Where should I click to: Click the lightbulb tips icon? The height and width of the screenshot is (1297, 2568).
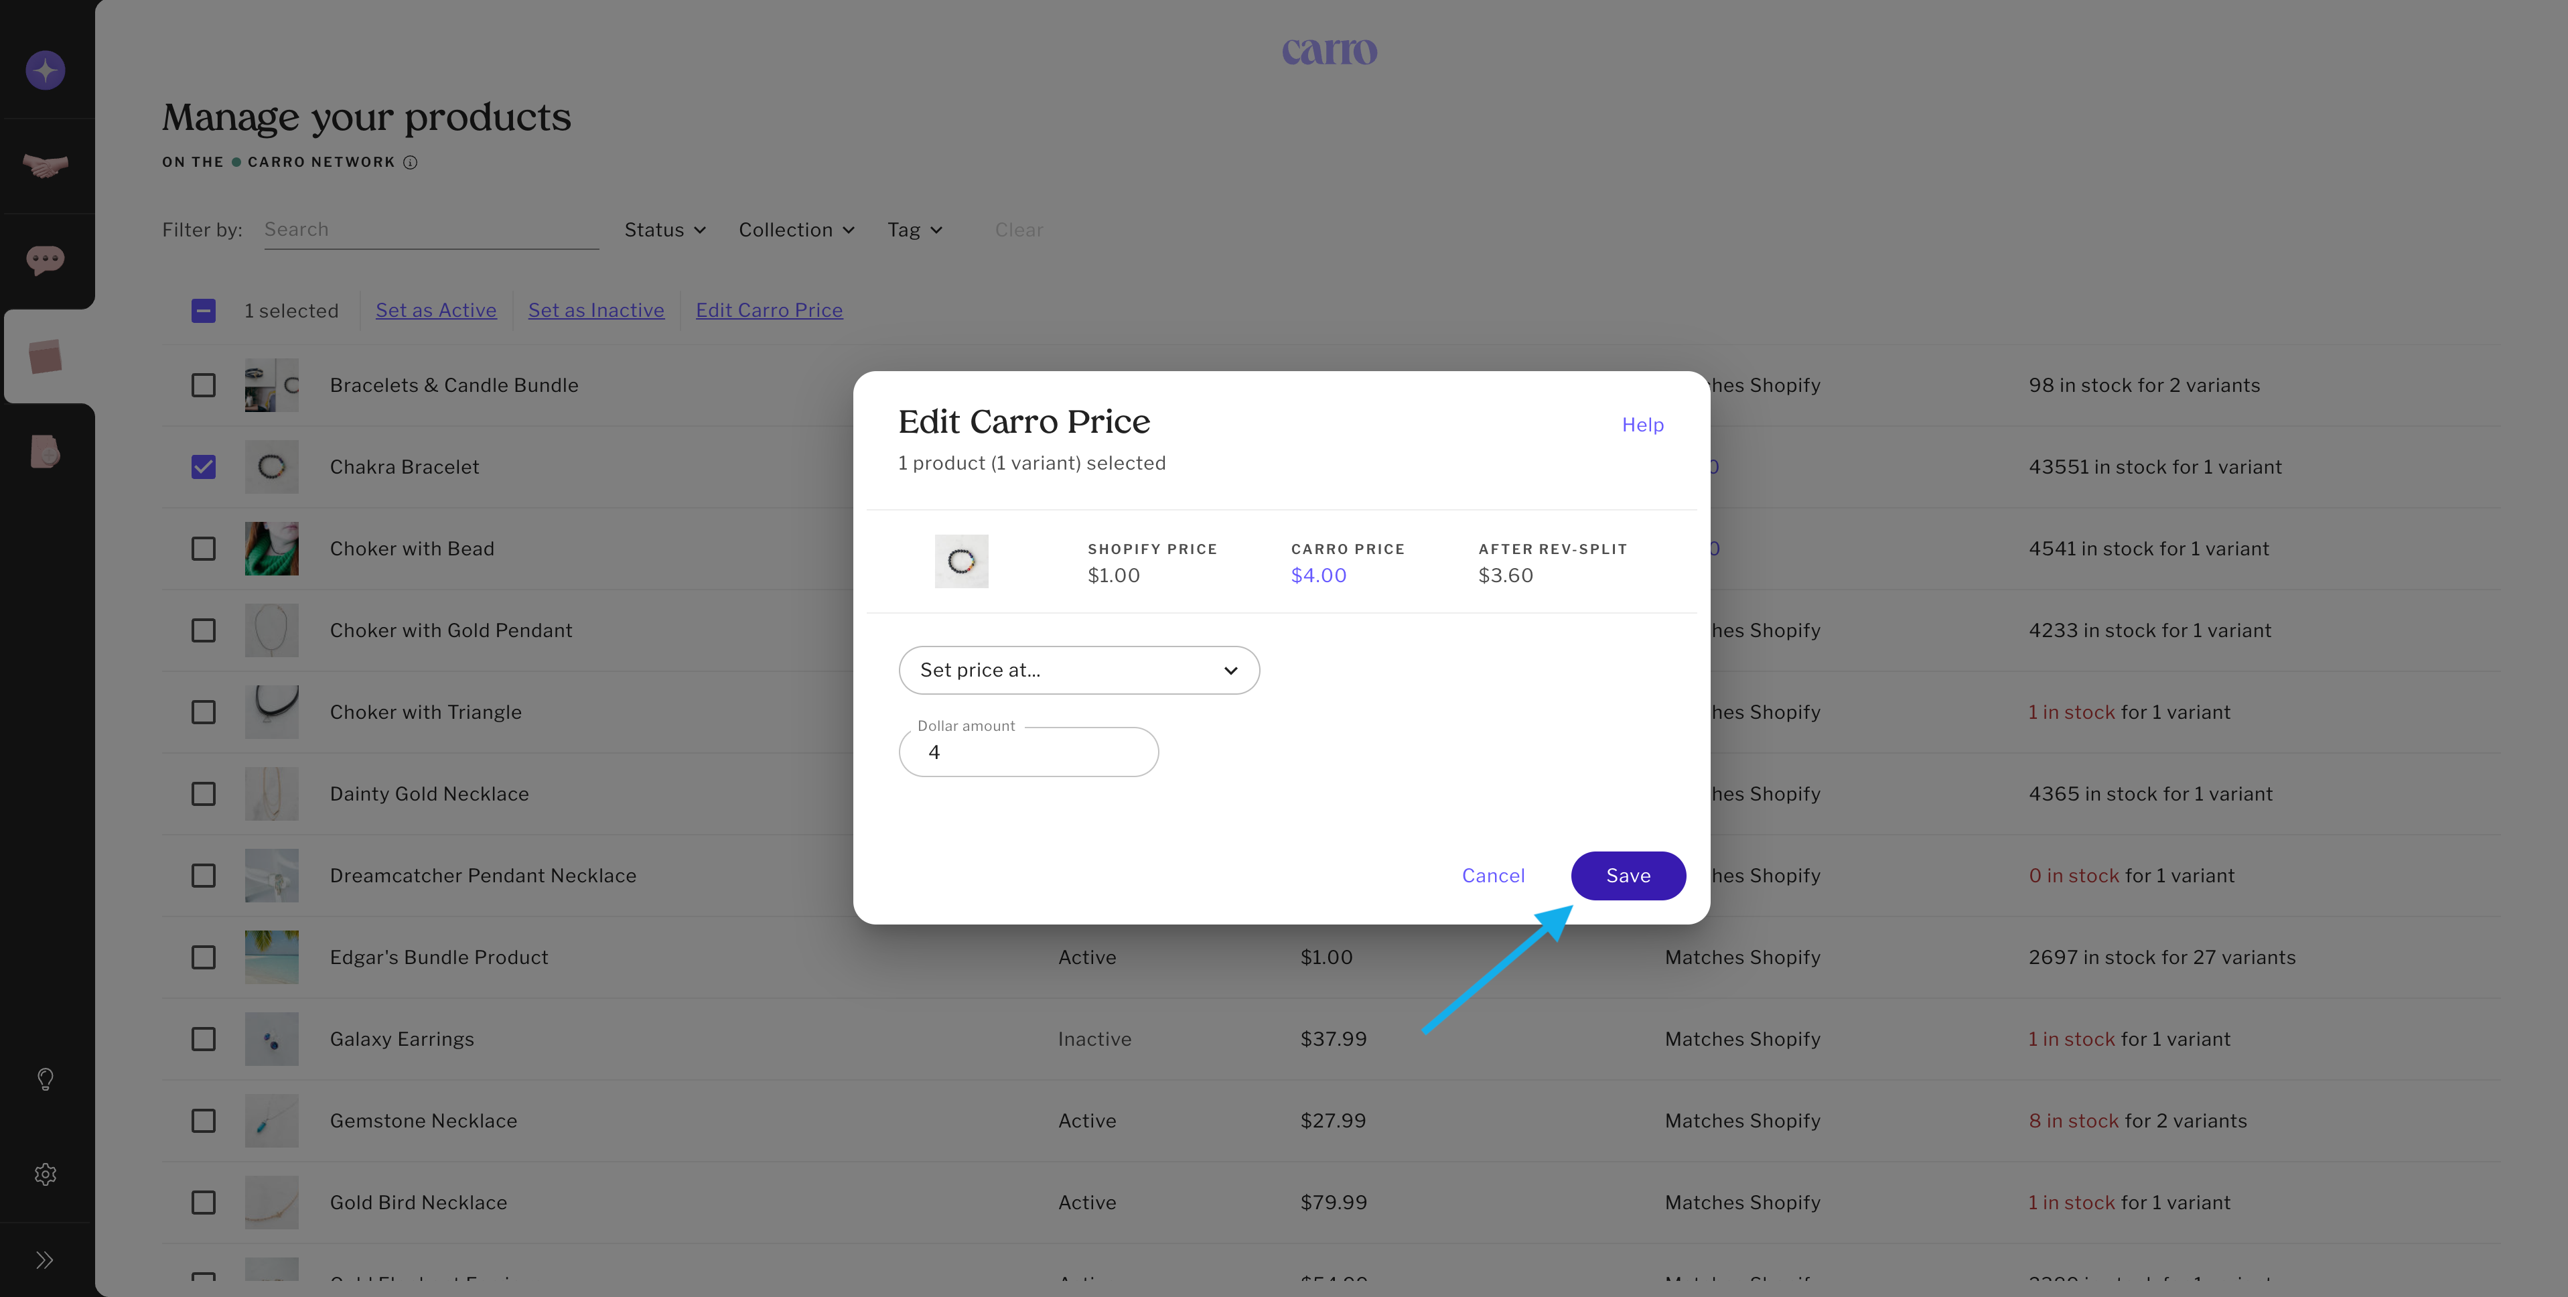45,1079
